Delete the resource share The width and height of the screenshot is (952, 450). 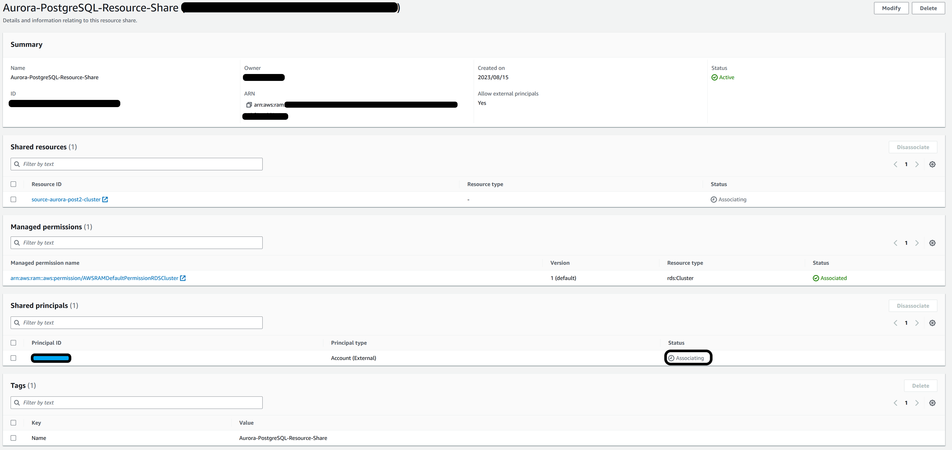pyautogui.click(x=928, y=8)
